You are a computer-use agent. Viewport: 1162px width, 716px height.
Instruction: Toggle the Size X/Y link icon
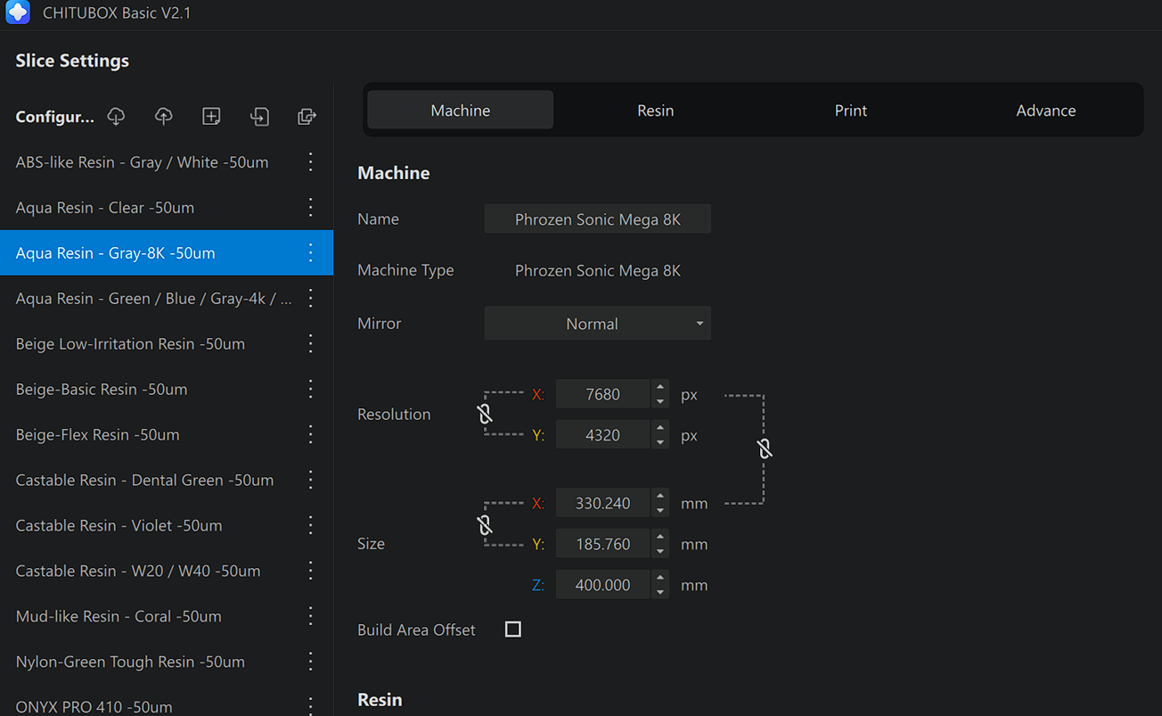[485, 524]
